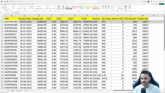Screen dimensions: 165x93
Task: Toggle Bold formatting
Action: [13, 9]
